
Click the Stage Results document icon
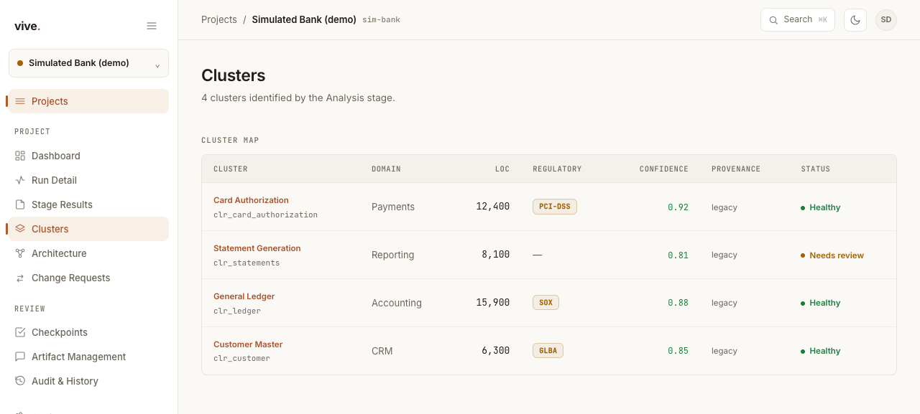tap(20, 204)
